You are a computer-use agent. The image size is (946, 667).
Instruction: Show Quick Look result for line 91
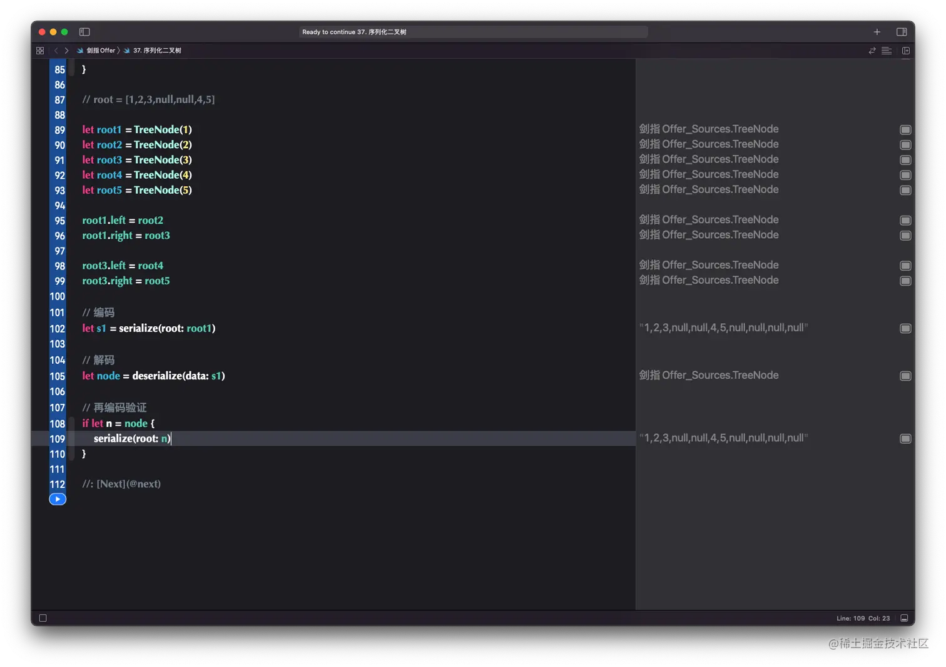905,160
